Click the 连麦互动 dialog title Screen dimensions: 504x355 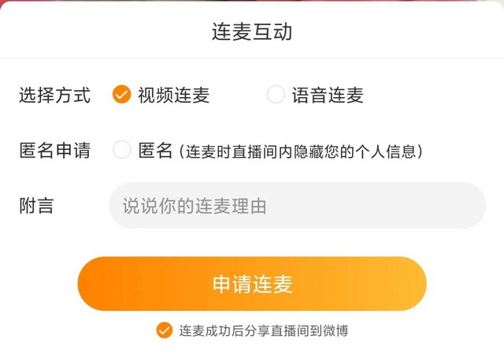tap(252, 32)
